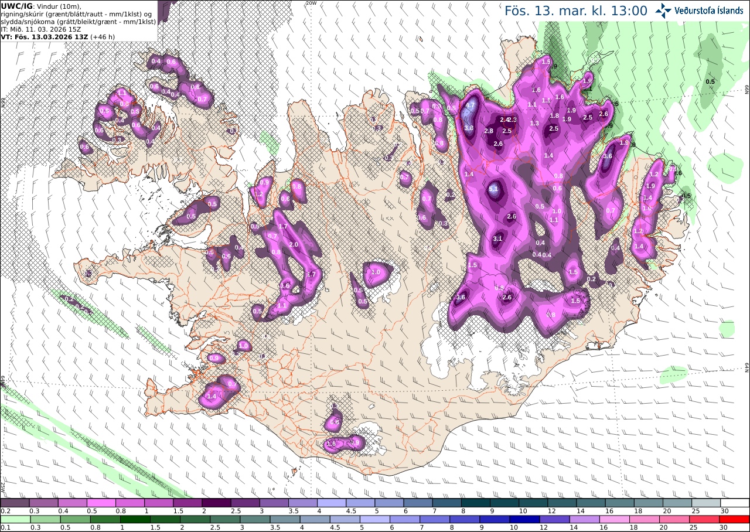
Task: Click the UWC/IG Vindur (10m) title line
Action: tap(41, 6)
